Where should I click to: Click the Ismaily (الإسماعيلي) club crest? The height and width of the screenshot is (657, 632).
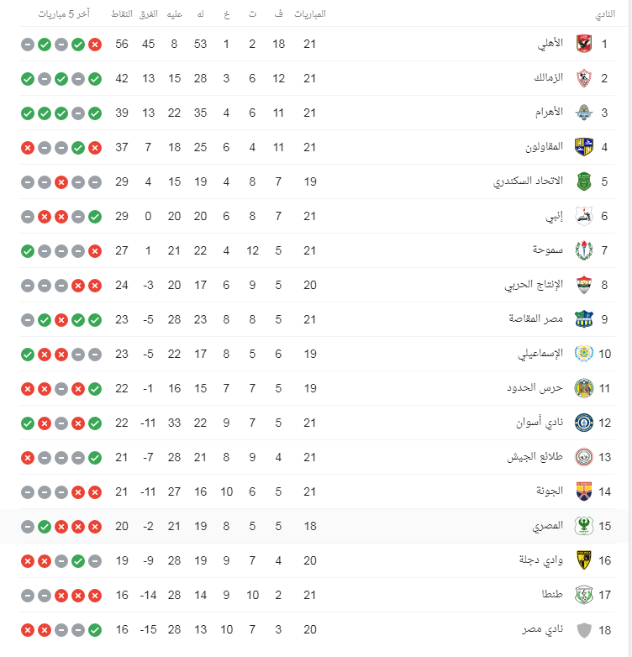[584, 354]
